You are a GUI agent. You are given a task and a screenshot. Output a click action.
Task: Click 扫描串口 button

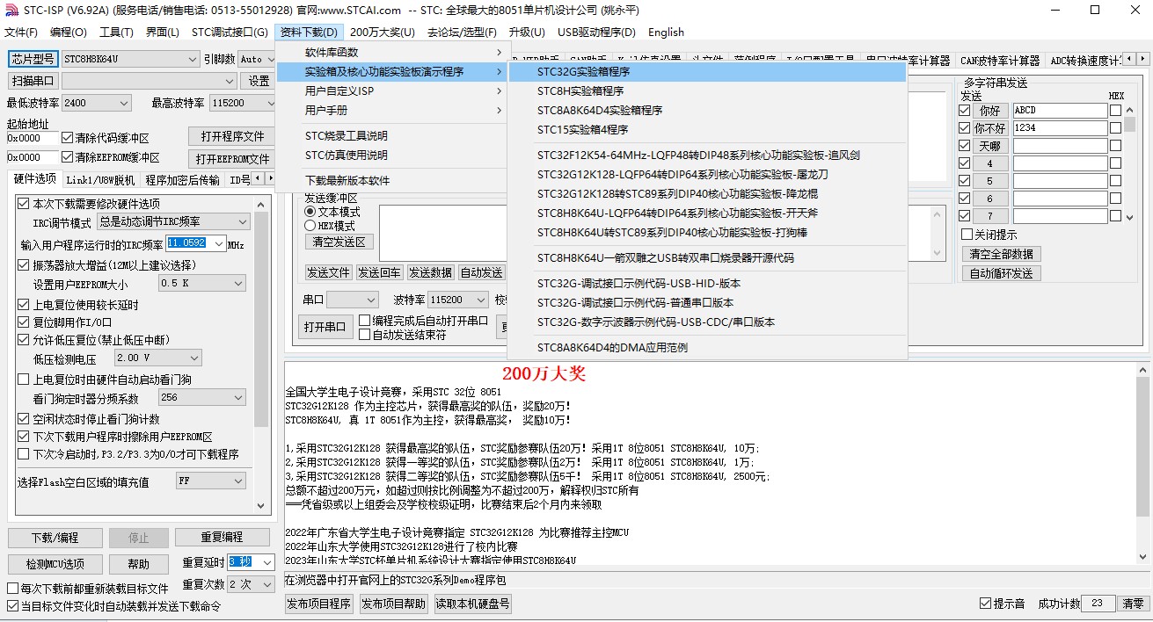click(33, 81)
